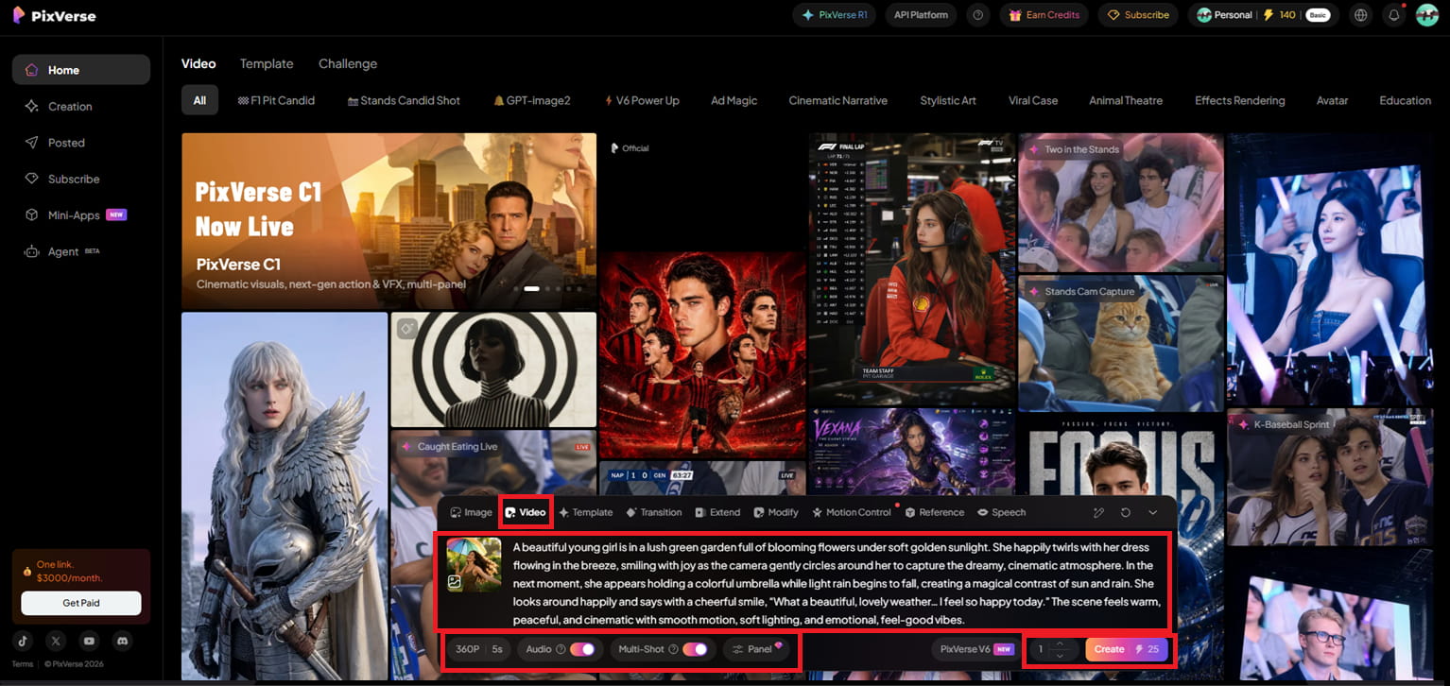Open the Stands Cam Capture cat video
Image resolution: width=1450 pixels, height=686 pixels.
(x=1122, y=343)
